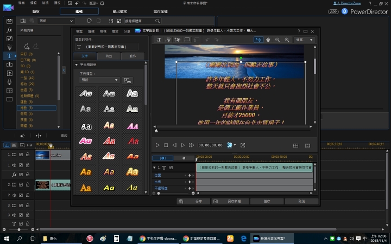Switch to the Motion tab in designer
The height and width of the screenshot is (244, 391).
point(133,56)
